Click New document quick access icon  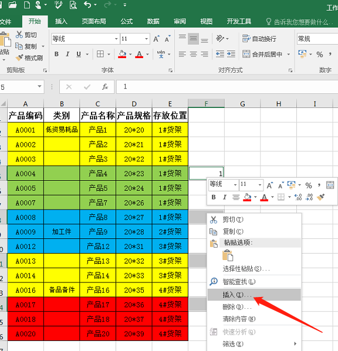click(27, 5)
